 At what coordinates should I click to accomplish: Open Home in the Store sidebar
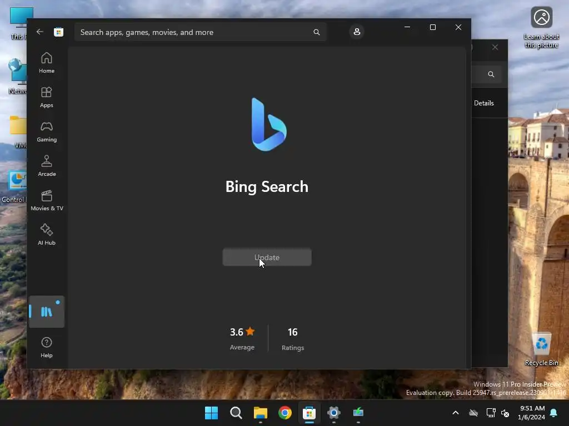tap(47, 63)
